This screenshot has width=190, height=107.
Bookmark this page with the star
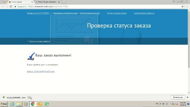tap(183, 7)
